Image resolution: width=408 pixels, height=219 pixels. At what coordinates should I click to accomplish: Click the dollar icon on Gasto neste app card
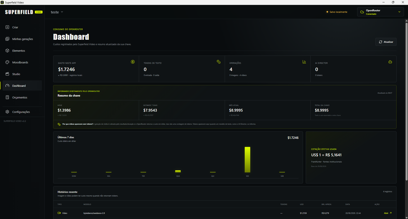tap(133, 62)
